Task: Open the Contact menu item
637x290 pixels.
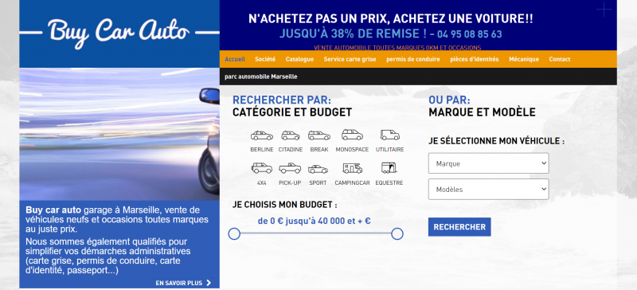Action: tap(560, 59)
